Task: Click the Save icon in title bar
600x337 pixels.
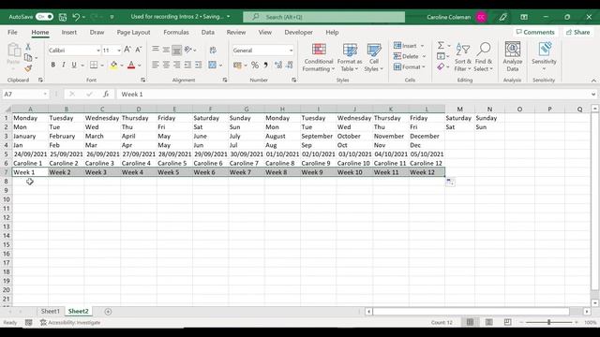Action: tap(63, 17)
